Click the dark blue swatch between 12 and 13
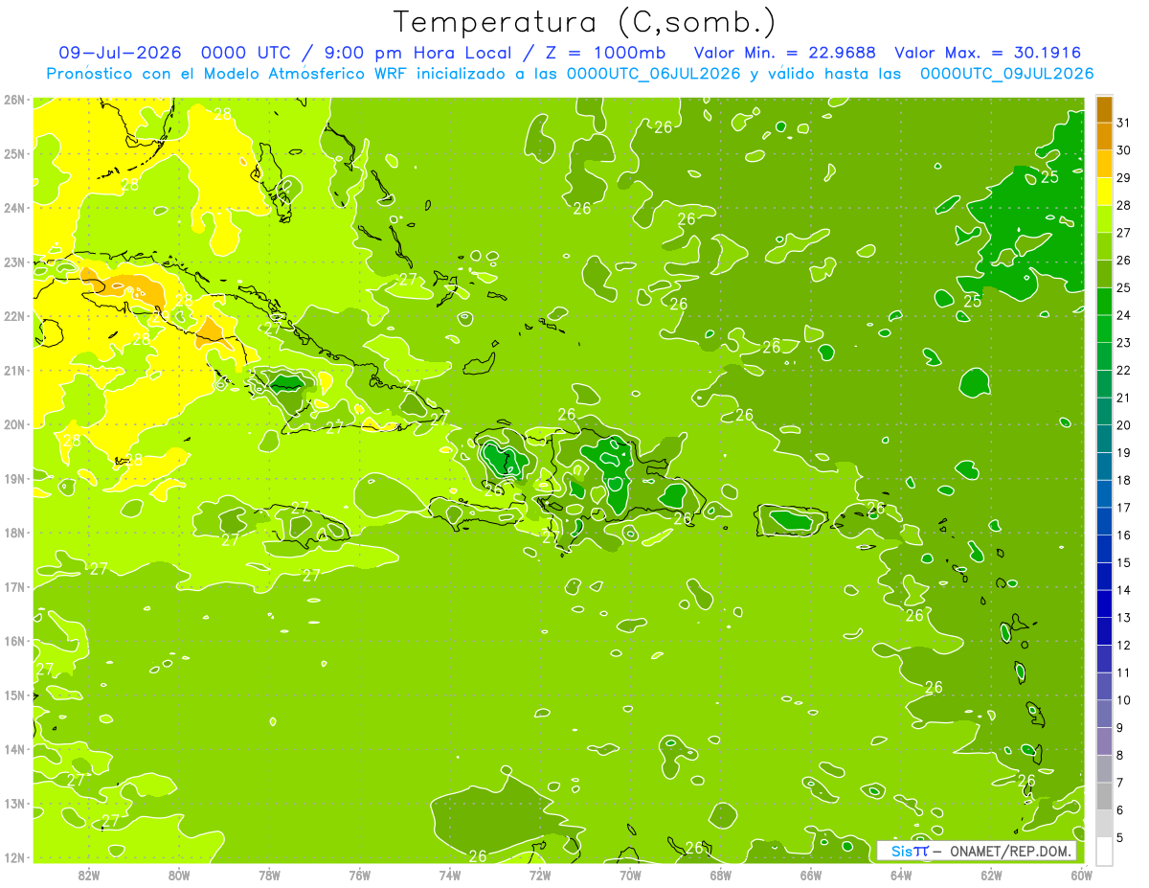This screenshot has height=888, width=1149. [x=1104, y=631]
